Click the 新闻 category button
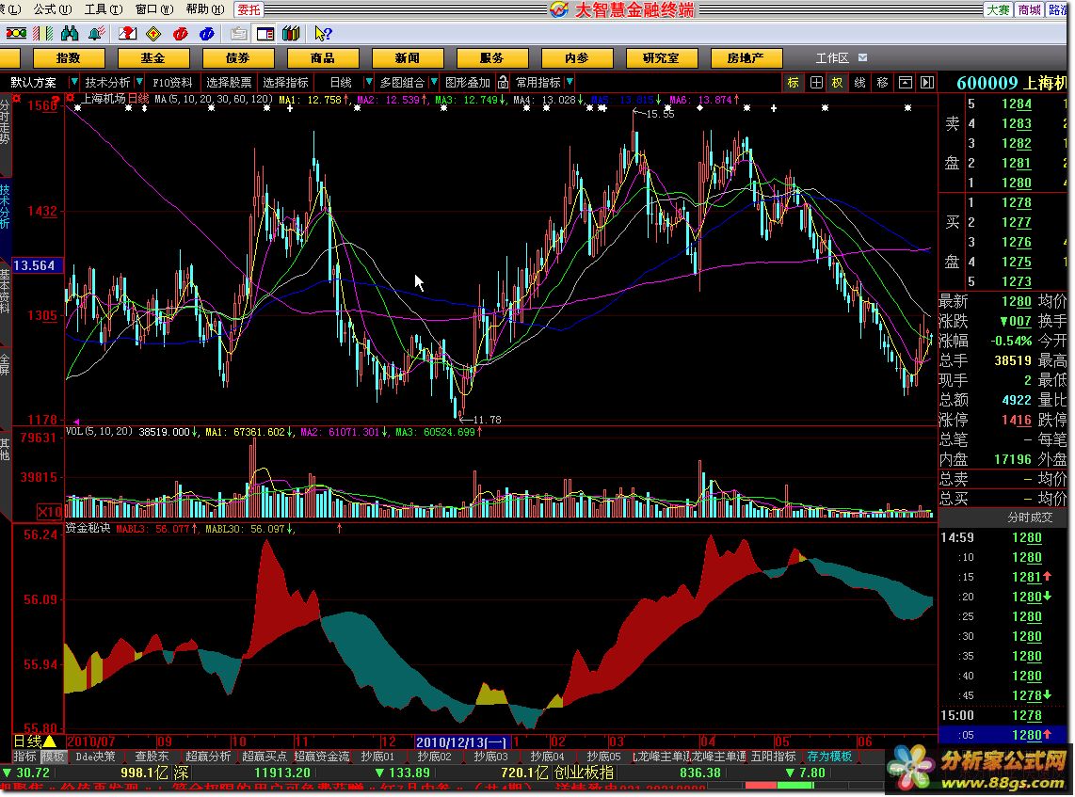The height and width of the screenshot is (797, 1075). (x=408, y=58)
